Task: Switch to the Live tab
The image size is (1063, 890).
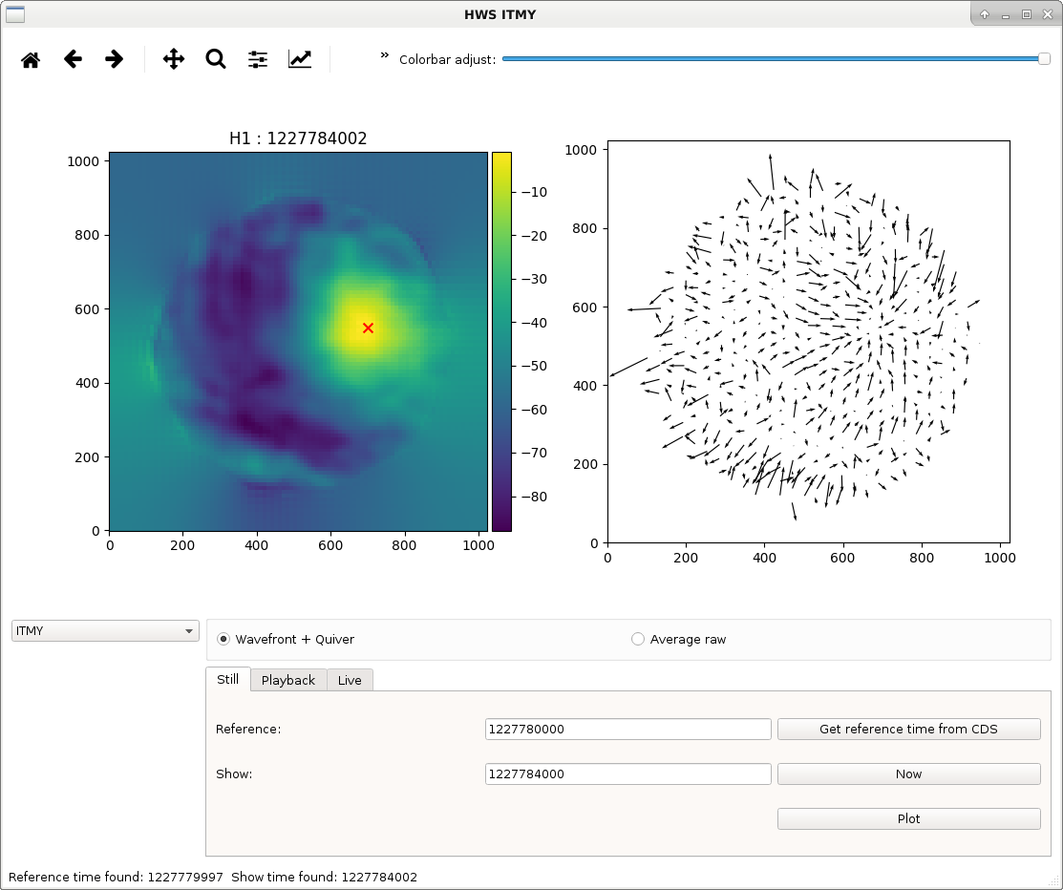Action: (x=350, y=680)
